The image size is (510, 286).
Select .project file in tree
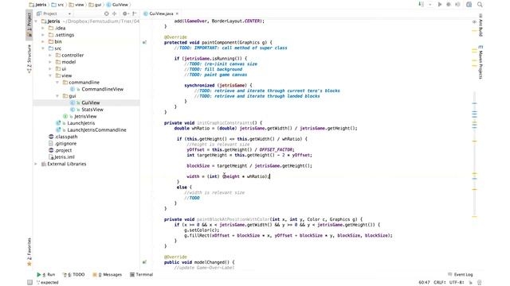coord(61,150)
